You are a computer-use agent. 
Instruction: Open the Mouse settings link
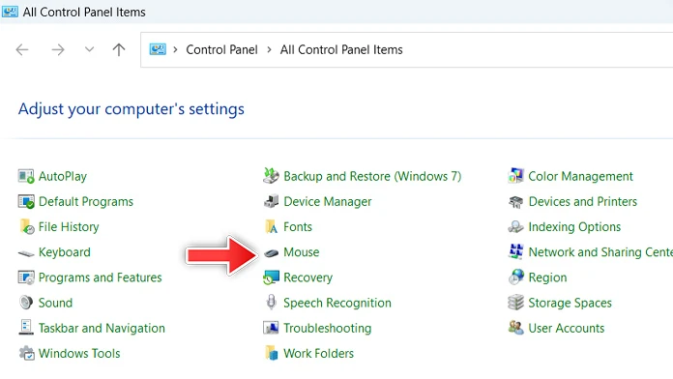[x=302, y=252]
